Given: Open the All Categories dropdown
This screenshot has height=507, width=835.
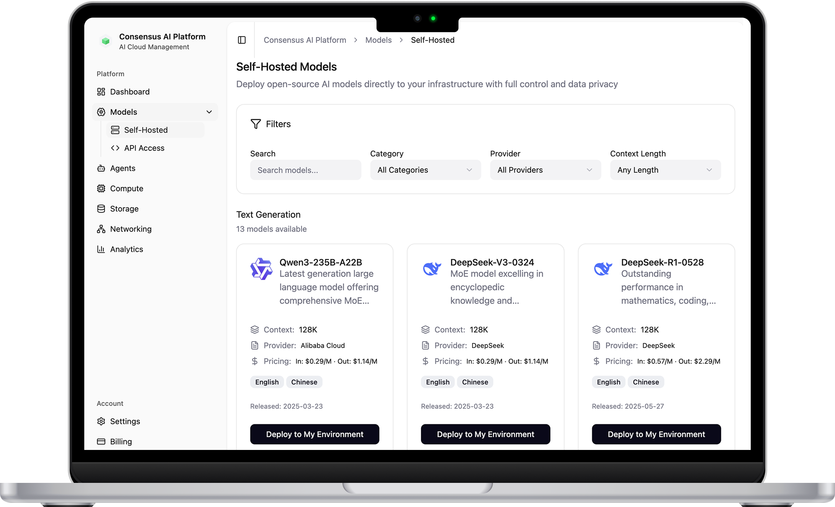Looking at the screenshot, I should (x=425, y=170).
